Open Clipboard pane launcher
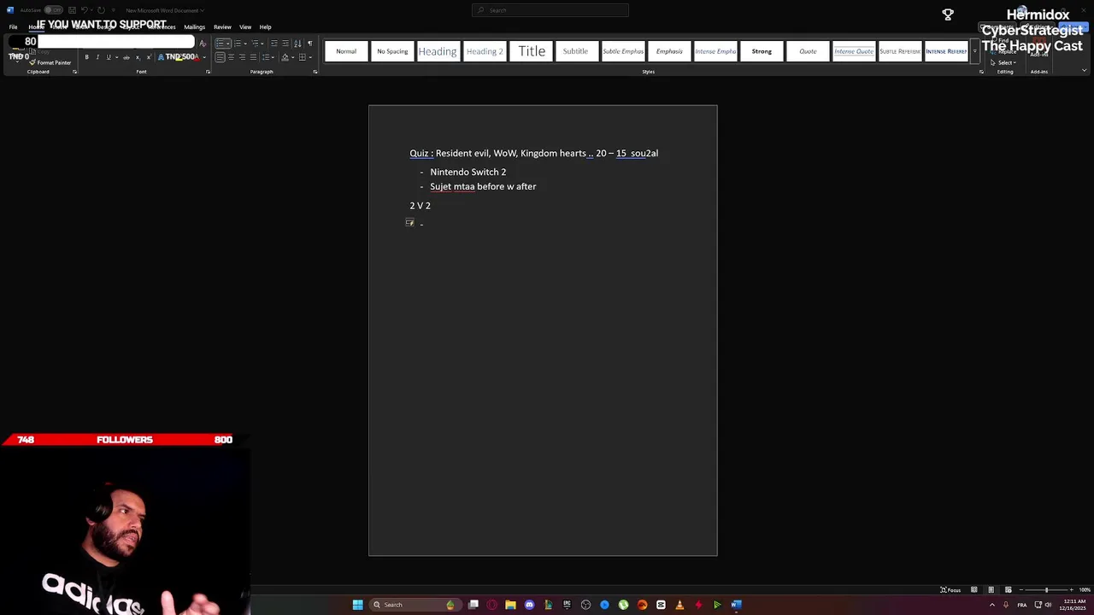This screenshot has height=615, width=1094. tap(74, 72)
